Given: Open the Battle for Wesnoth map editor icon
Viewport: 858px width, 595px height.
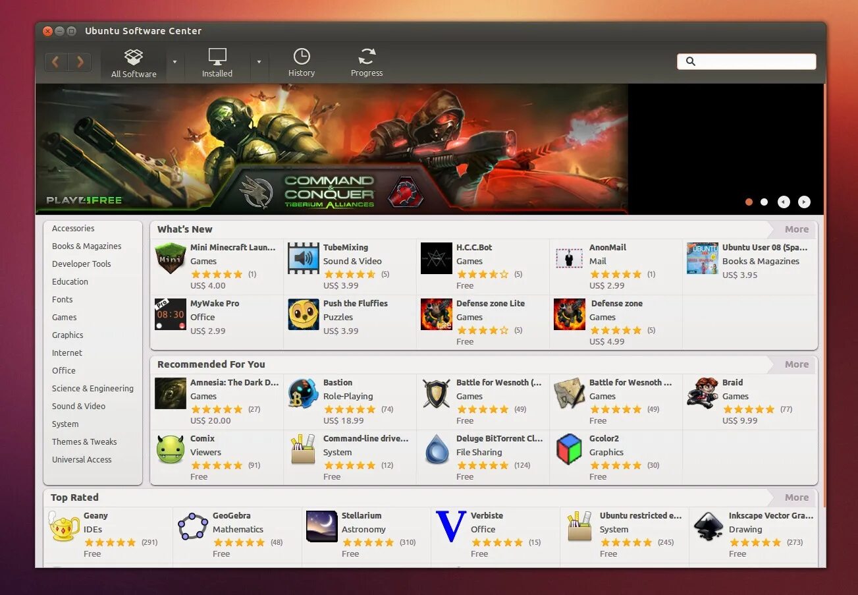Looking at the screenshot, I should point(570,393).
